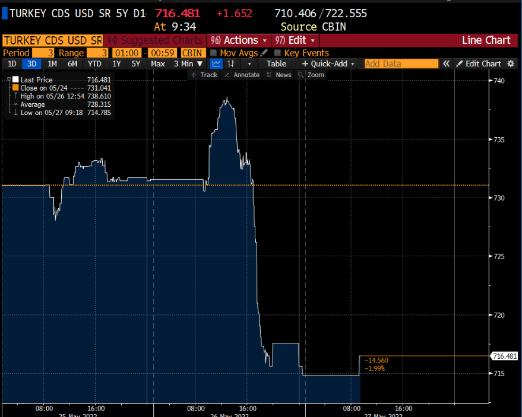Enable the Key Events checkbox

(x=277, y=53)
